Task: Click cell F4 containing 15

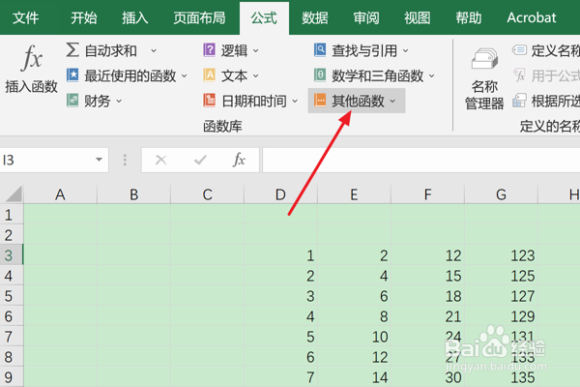Action: (x=427, y=276)
